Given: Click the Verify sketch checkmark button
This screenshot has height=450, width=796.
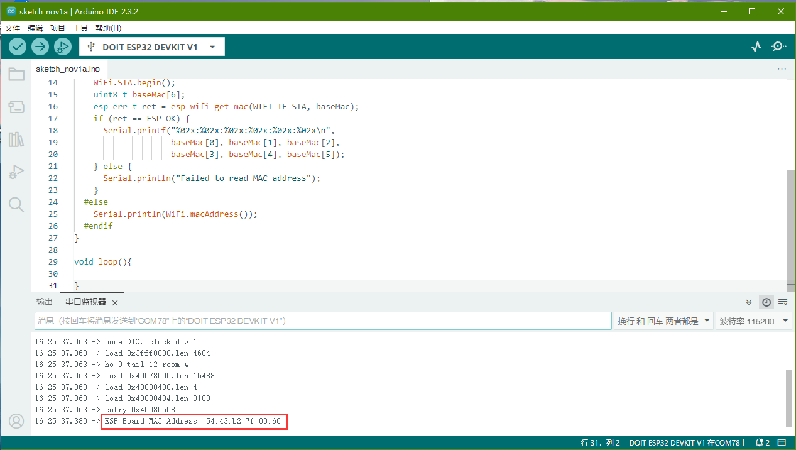Looking at the screenshot, I should click(x=18, y=47).
